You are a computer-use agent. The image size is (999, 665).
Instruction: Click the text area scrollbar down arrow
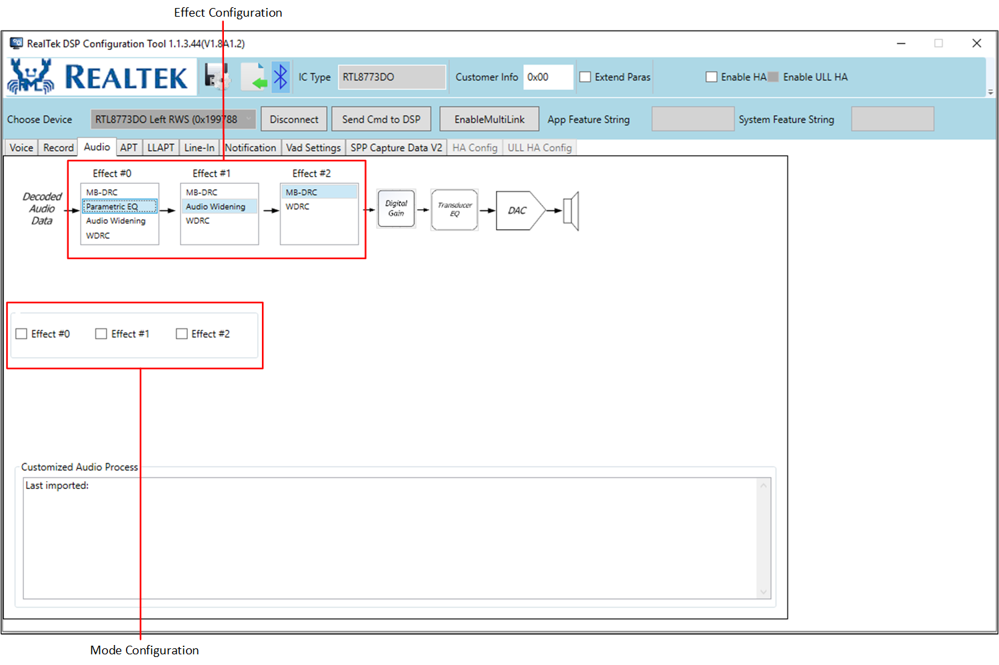point(764,592)
